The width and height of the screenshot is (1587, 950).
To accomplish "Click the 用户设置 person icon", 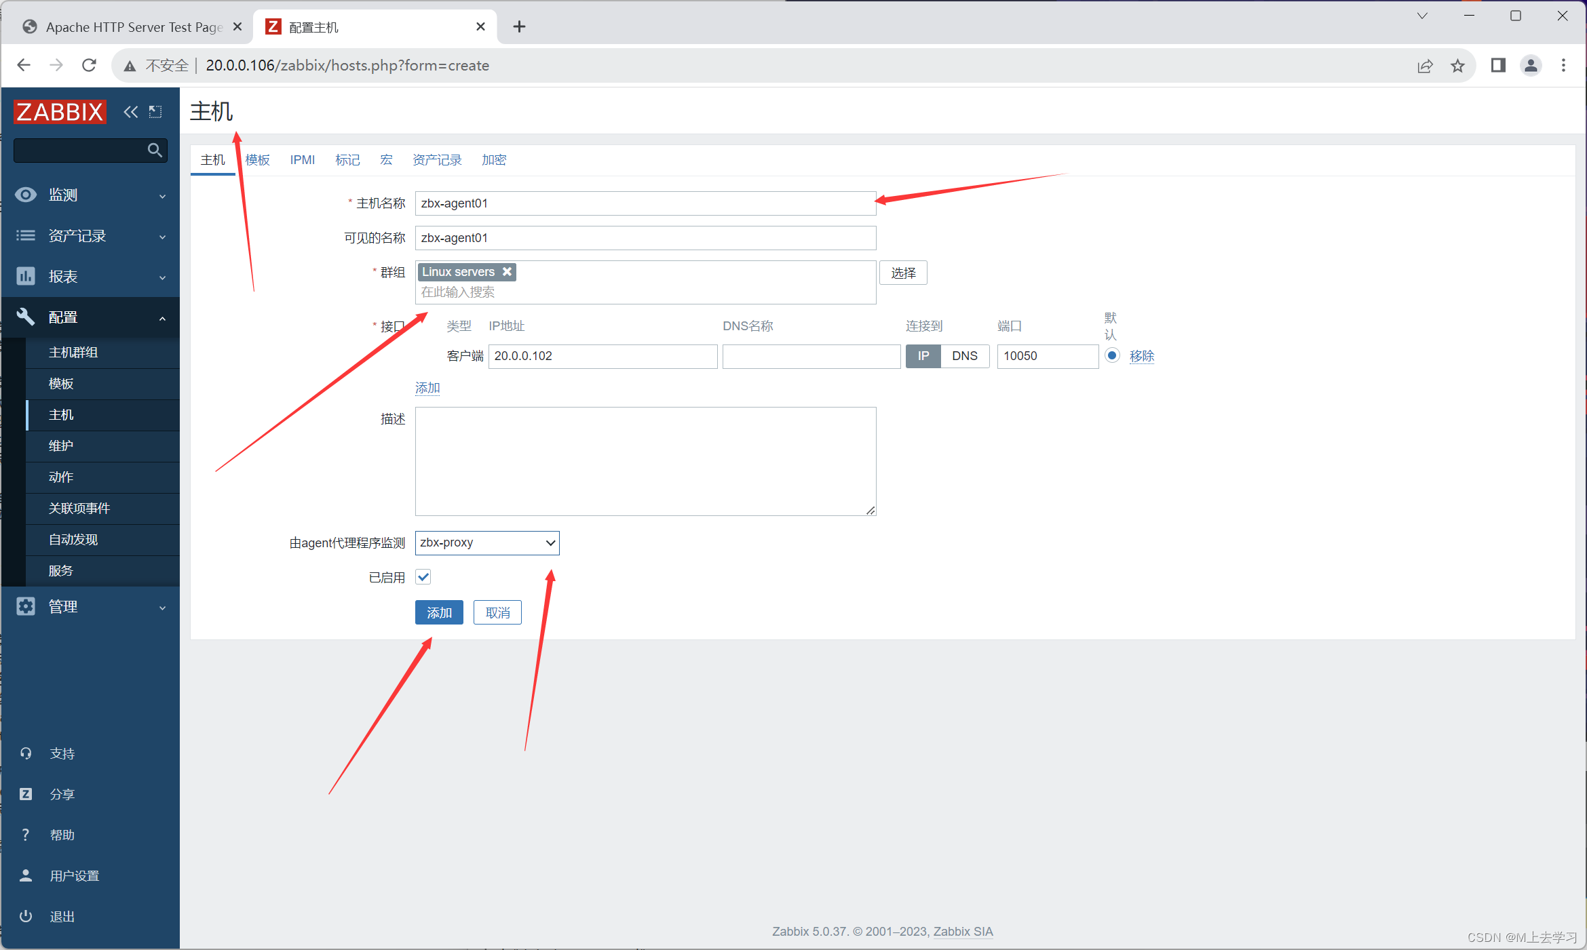I will click(x=26, y=875).
